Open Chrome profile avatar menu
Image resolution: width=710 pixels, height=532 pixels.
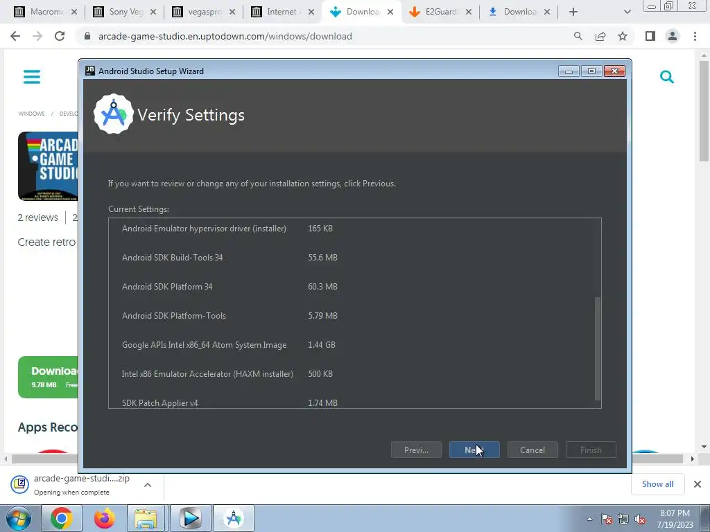pos(673,36)
